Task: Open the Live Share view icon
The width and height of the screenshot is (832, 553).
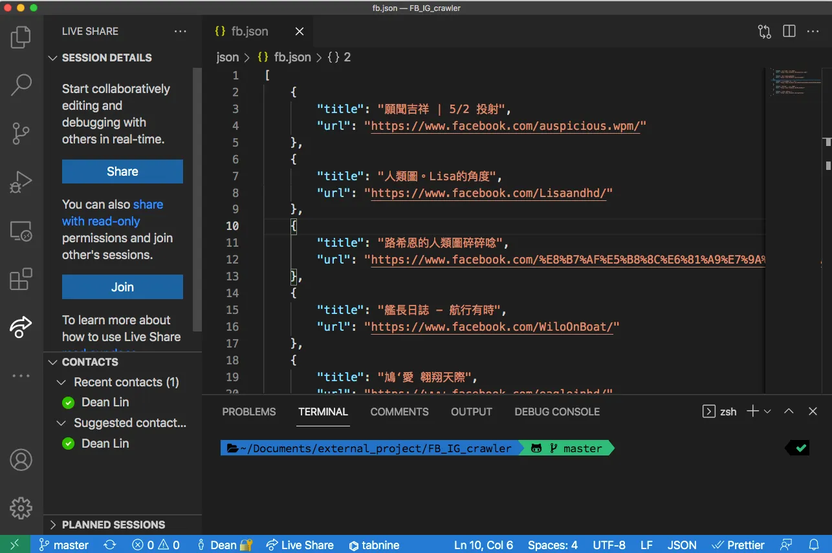Action: pyautogui.click(x=21, y=327)
